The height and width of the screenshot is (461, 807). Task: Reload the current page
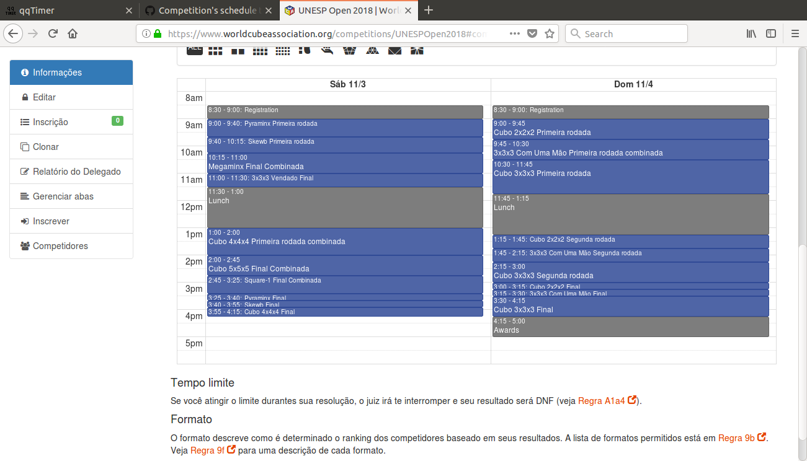point(53,33)
